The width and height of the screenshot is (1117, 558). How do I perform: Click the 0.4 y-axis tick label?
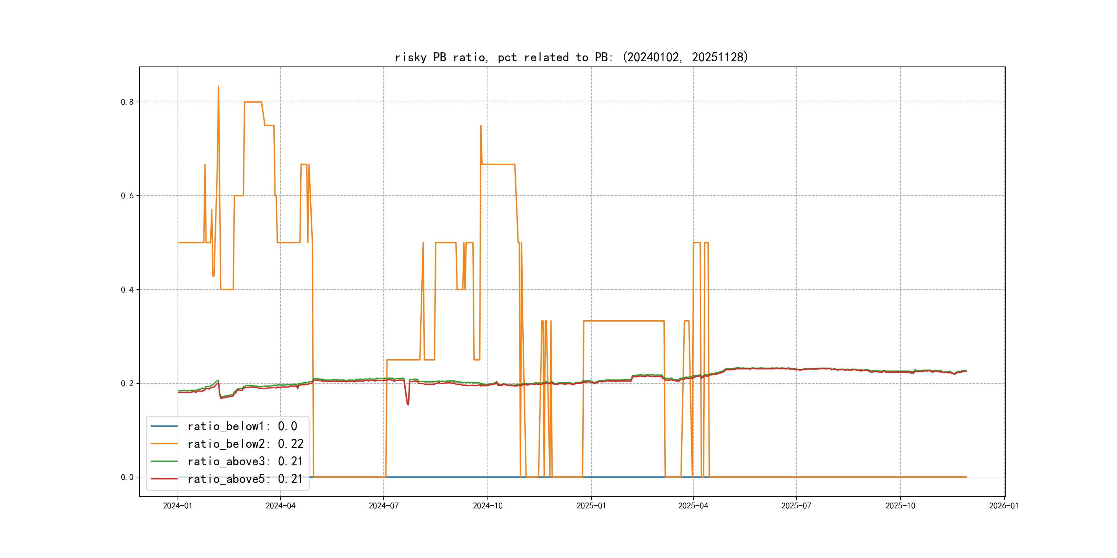point(127,290)
